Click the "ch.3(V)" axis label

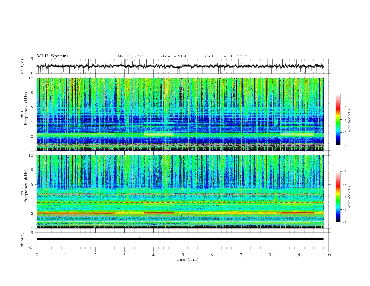22,240
